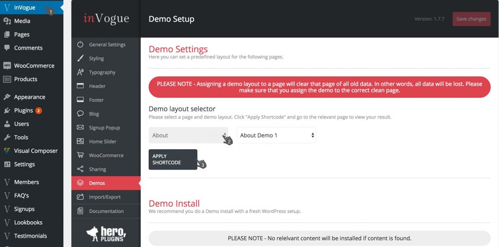Click the Version: 1.7.7 text
Screen dimensions: 499x247
[x=430, y=19]
